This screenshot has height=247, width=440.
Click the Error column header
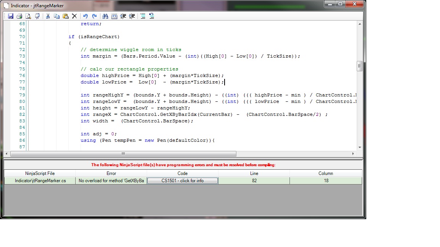(111, 173)
